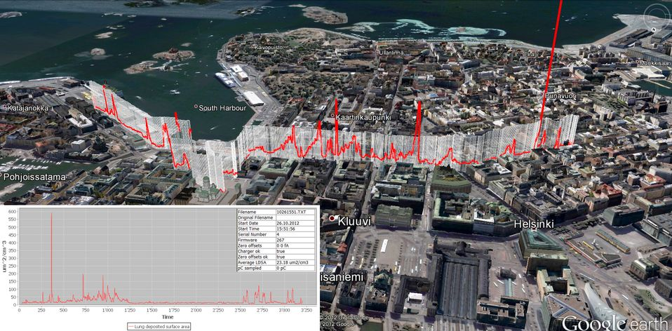Click the 600 y-axis tick label

pyautogui.click(x=11, y=211)
